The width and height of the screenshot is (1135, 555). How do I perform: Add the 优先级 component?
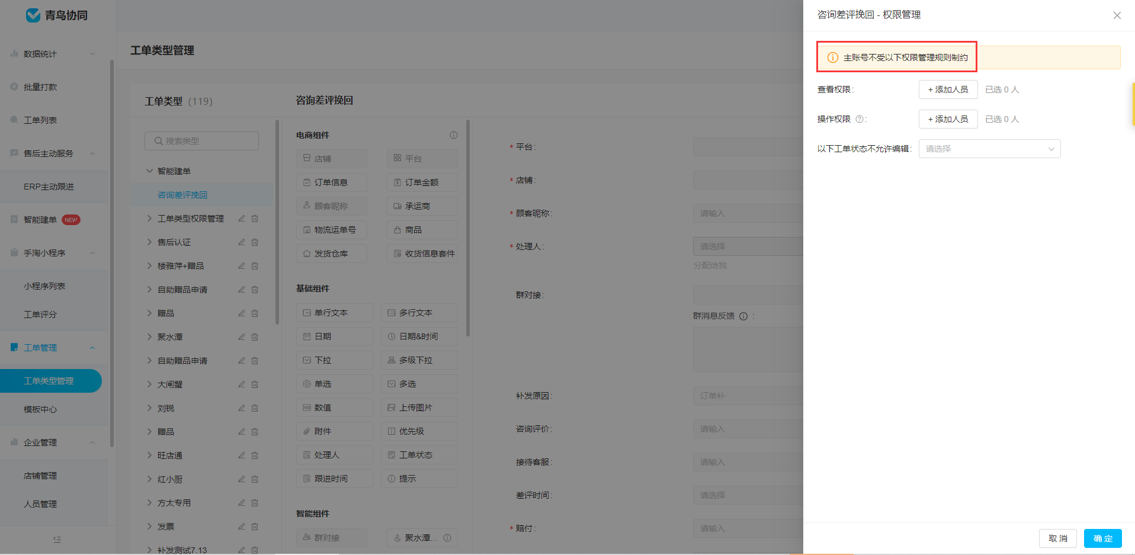pyautogui.click(x=419, y=431)
